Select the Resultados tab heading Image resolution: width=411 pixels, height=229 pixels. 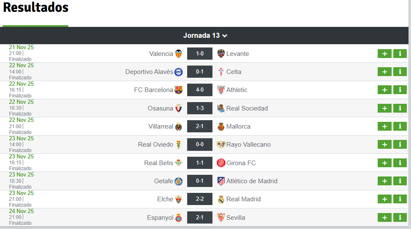click(36, 7)
